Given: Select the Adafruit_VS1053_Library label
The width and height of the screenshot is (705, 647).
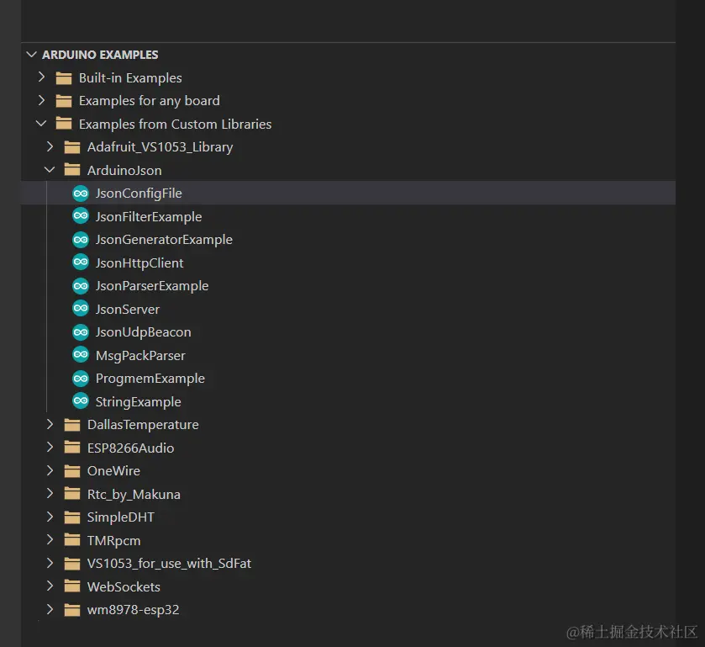Looking at the screenshot, I should pos(160,148).
